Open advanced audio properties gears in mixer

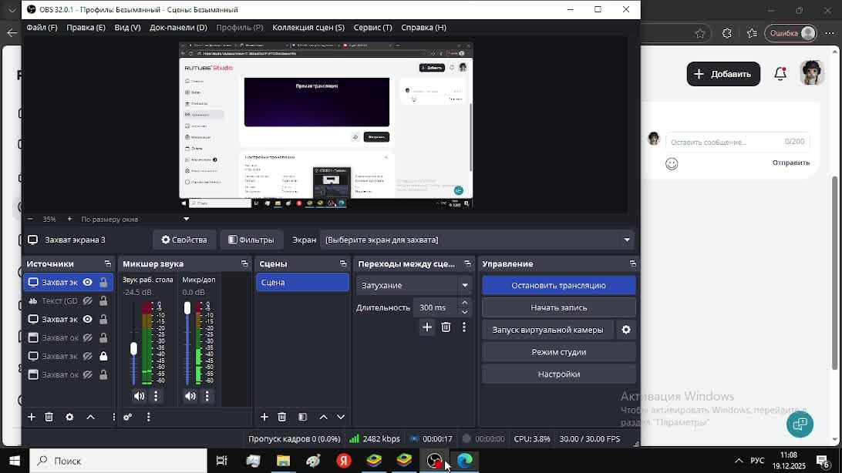[x=128, y=417]
